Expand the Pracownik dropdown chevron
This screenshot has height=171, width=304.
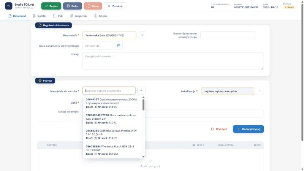142,35
